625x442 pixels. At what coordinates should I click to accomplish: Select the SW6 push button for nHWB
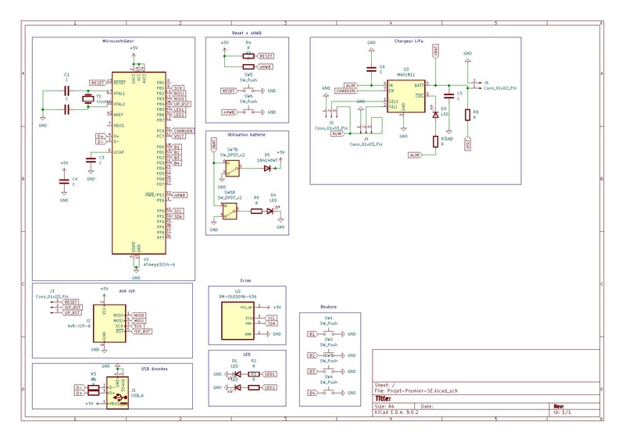tap(248, 112)
